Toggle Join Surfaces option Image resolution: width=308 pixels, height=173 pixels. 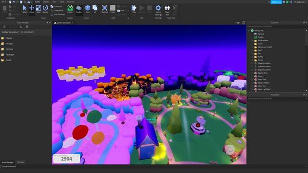click(x=58, y=14)
